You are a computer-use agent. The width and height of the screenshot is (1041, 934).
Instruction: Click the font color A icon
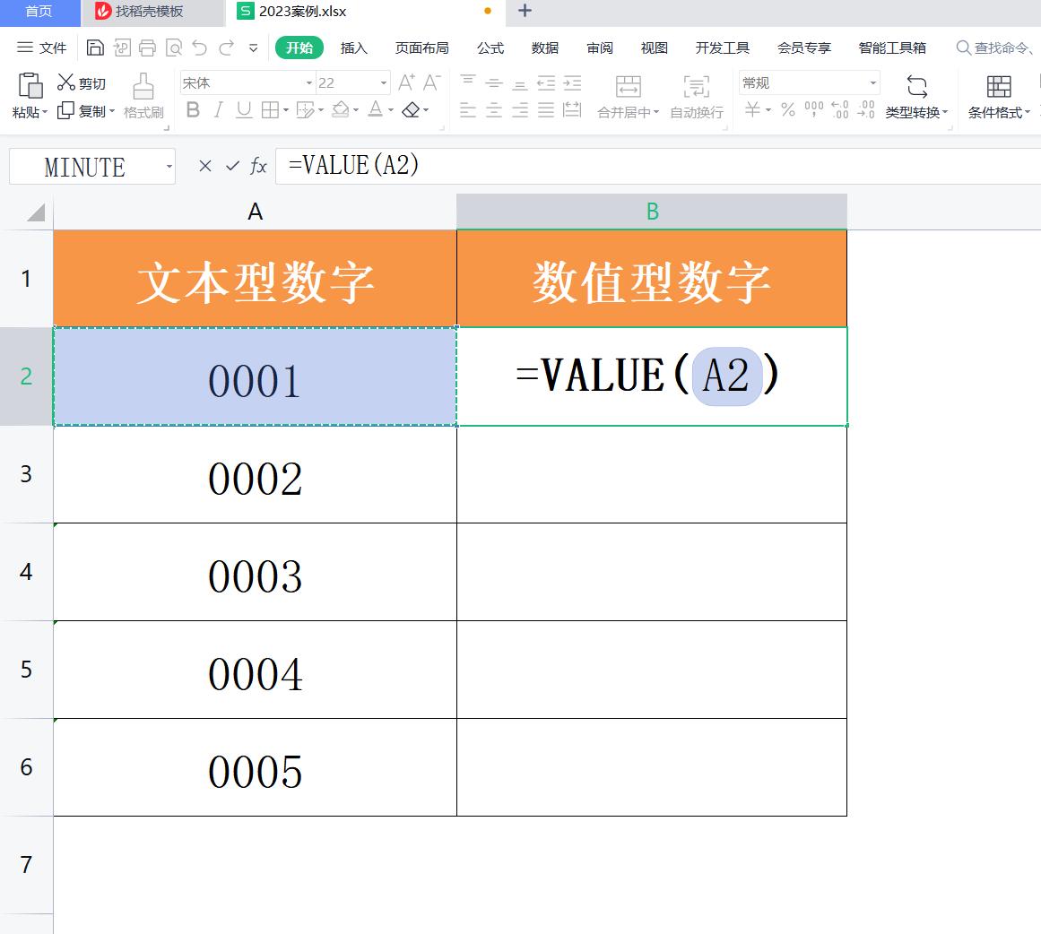point(376,109)
